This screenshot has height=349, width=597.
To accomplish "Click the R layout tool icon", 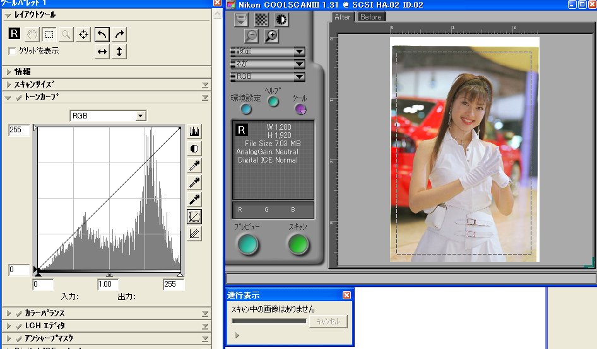I will coord(14,34).
